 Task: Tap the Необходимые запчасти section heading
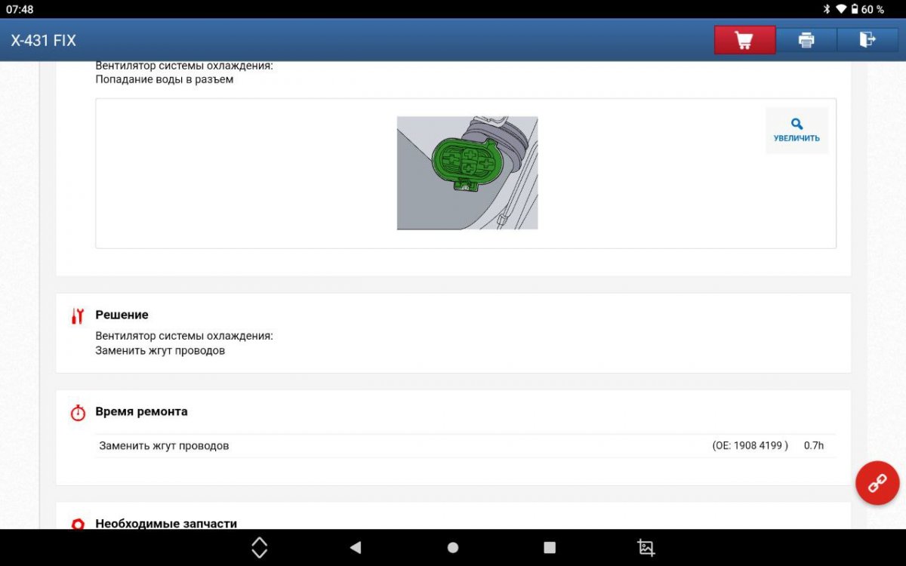tap(166, 523)
